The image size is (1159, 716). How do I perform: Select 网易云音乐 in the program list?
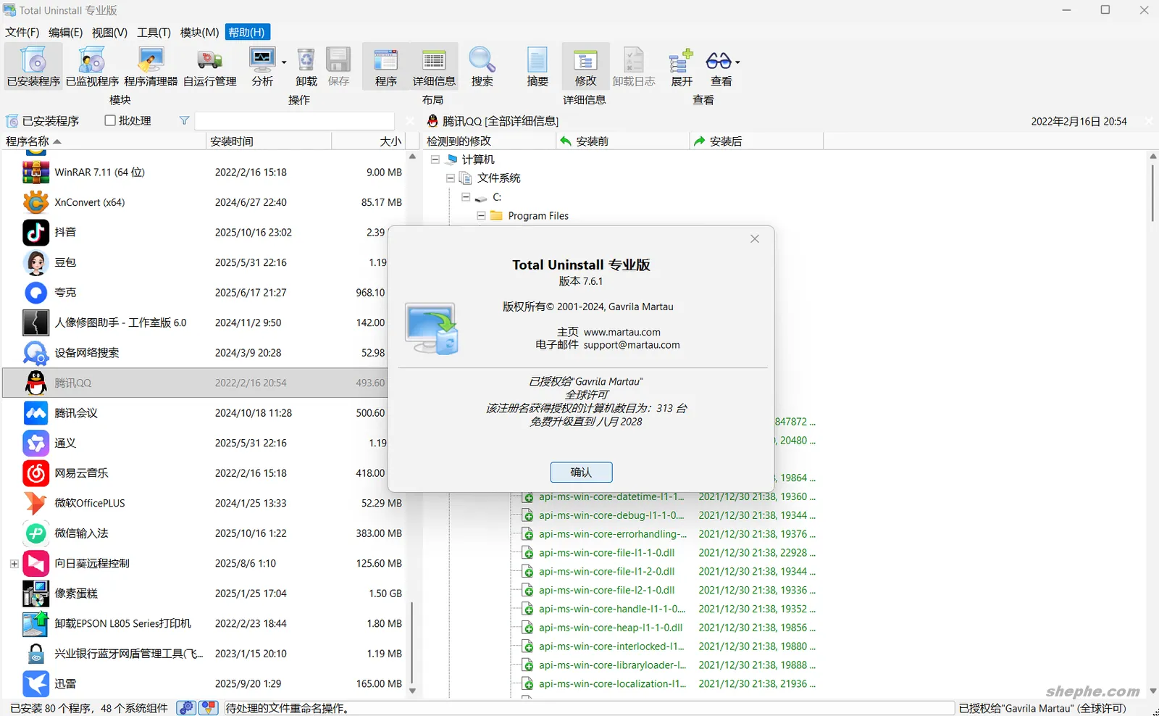click(81, 473)
